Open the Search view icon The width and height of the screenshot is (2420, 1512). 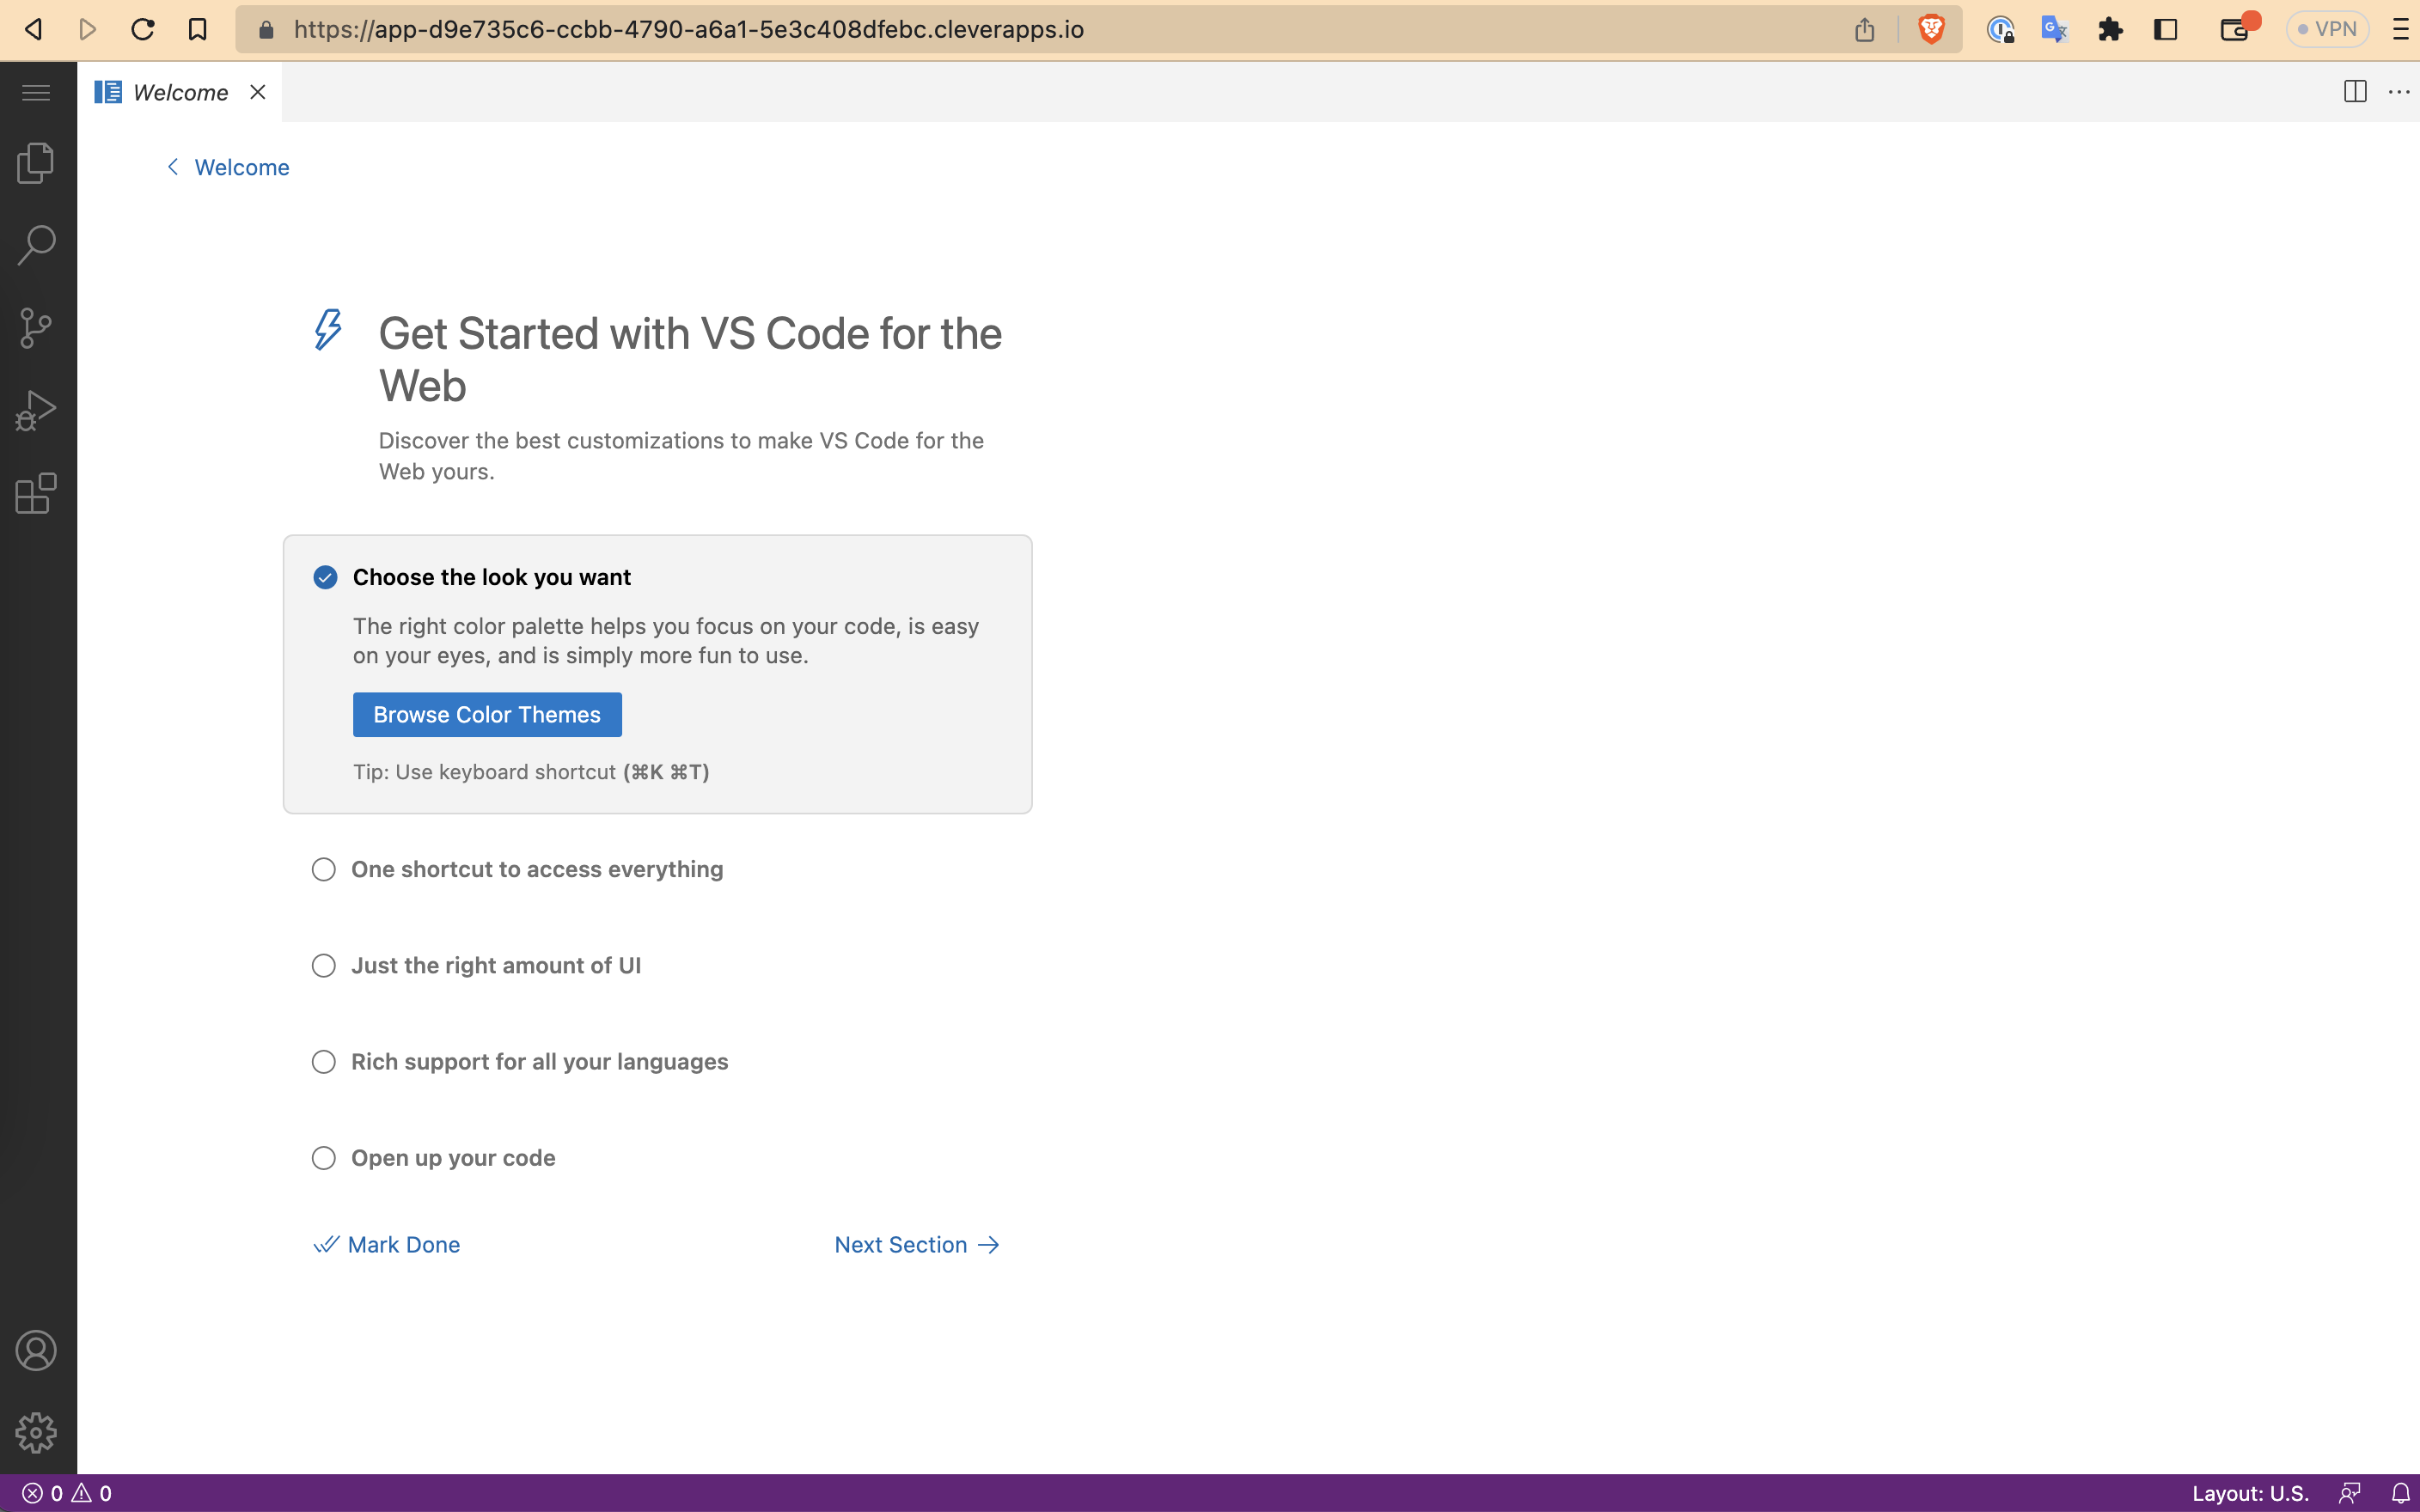click(x=36, y=245)
